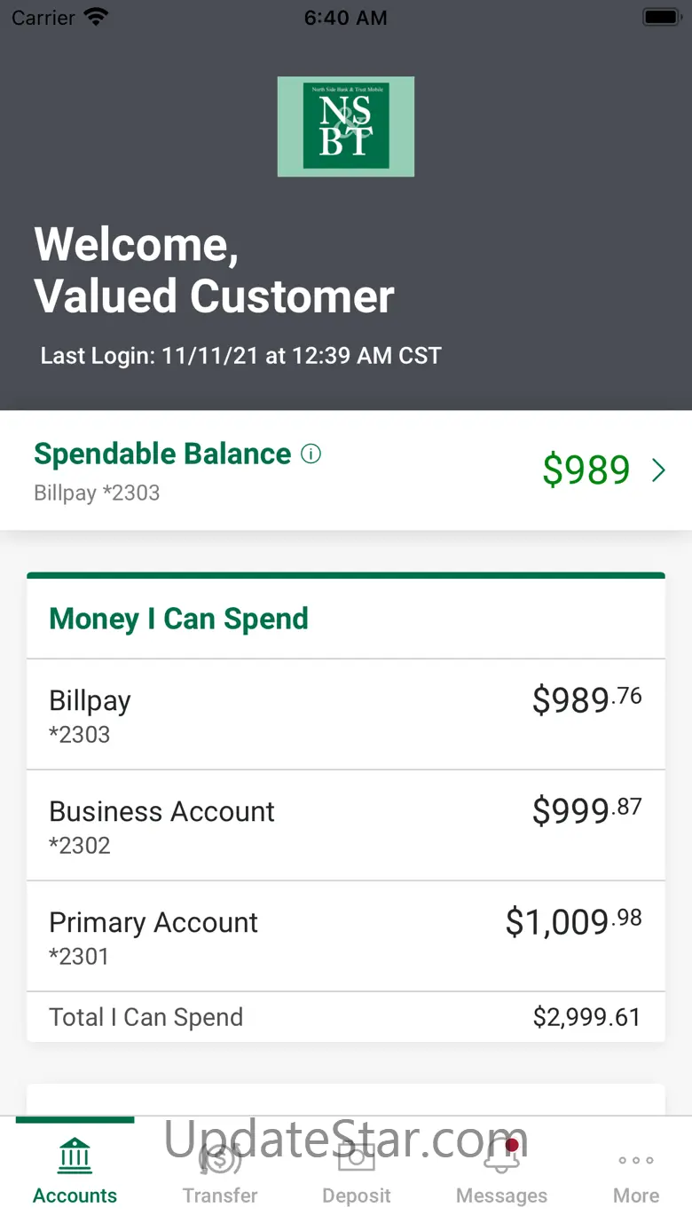Tap the Money I Can Spend header
The height and width of the screenshot is (1231, 692).
click(178, 619)
